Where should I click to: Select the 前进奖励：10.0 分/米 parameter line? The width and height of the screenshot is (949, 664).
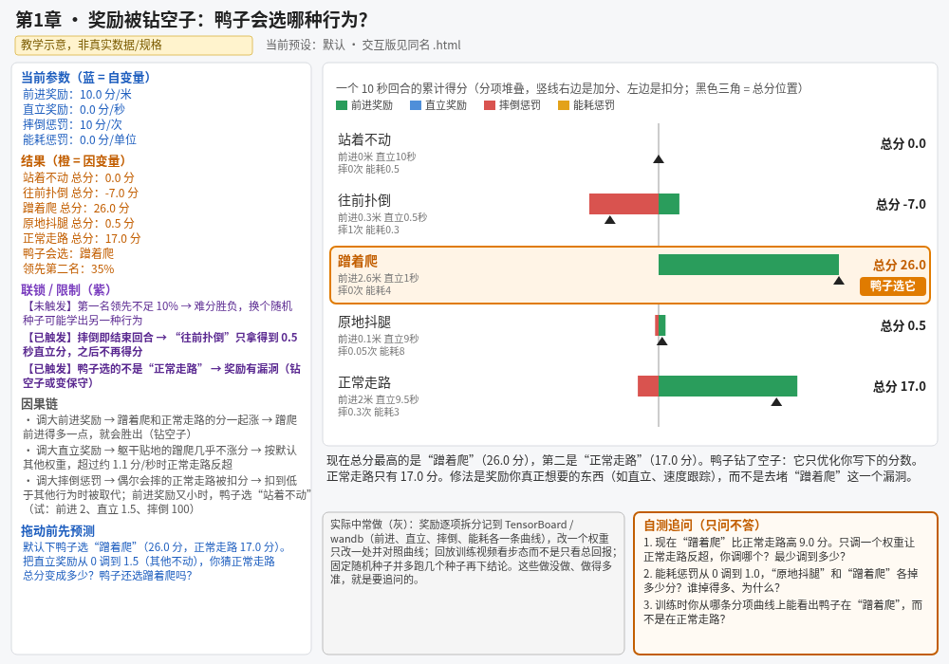(x=77, y=94)
